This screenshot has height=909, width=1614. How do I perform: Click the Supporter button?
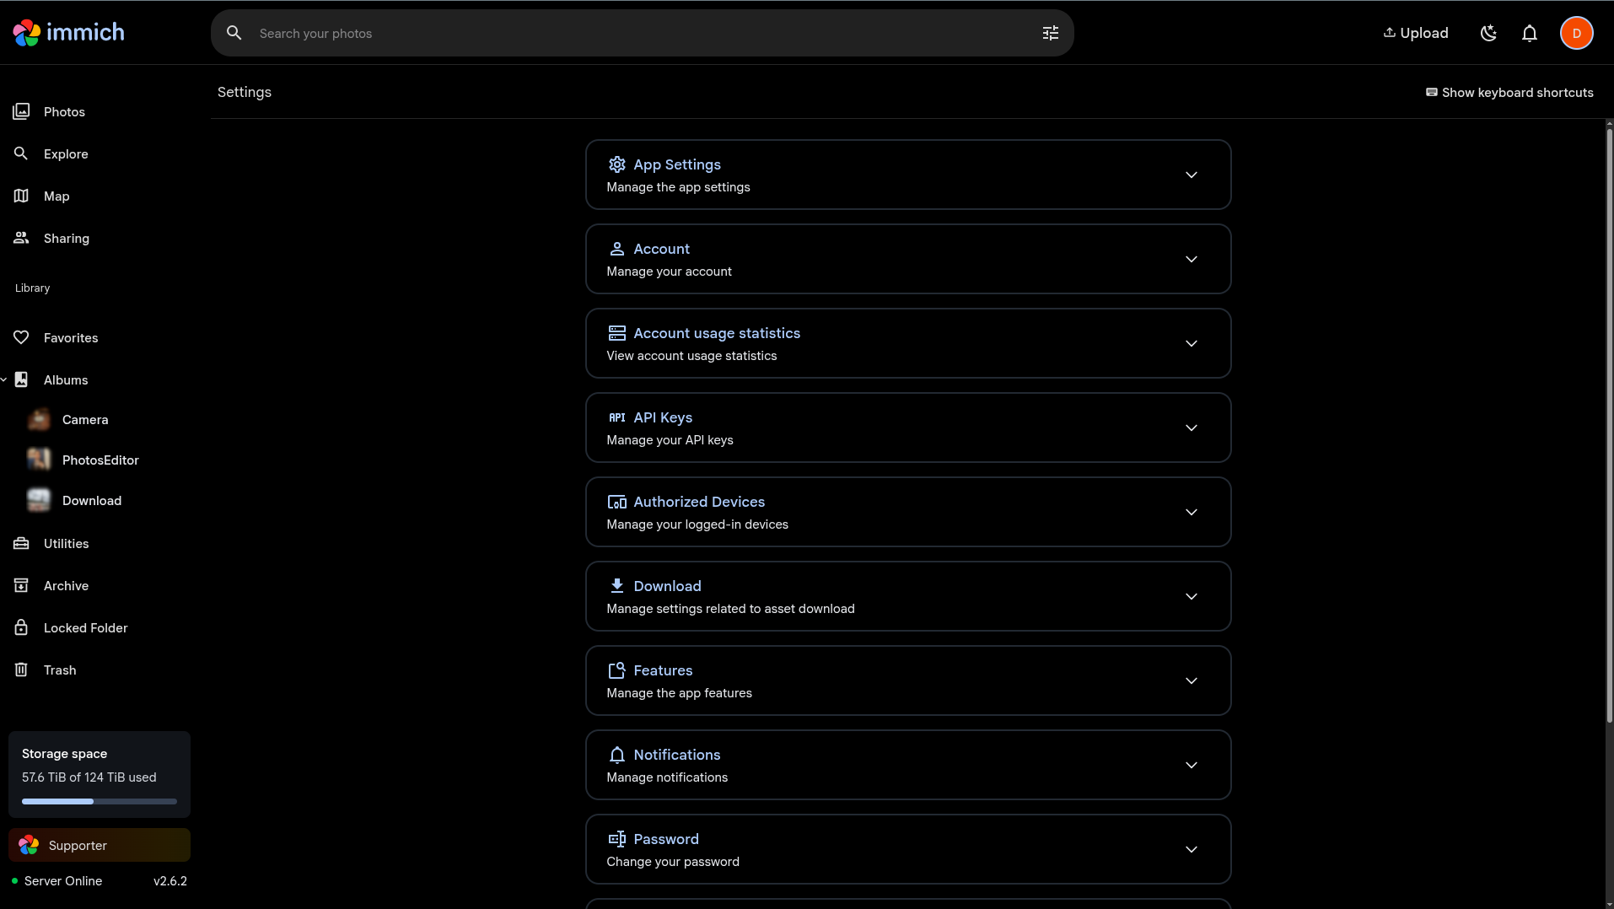point(99,845)
